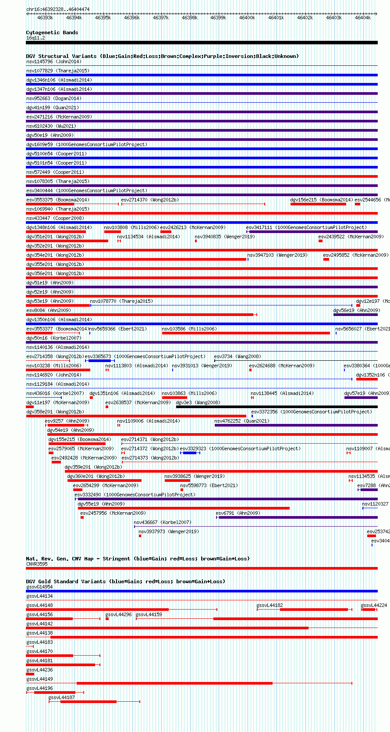Image resolution: width=390 pixels, height=732 pixels.
Task: Open nsv3947103 (Wenger2019) variant
Action: [x=277, y=255]
